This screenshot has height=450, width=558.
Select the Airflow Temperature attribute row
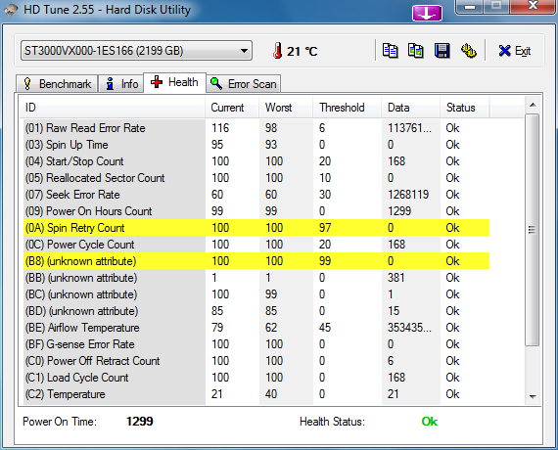(256, 328)
